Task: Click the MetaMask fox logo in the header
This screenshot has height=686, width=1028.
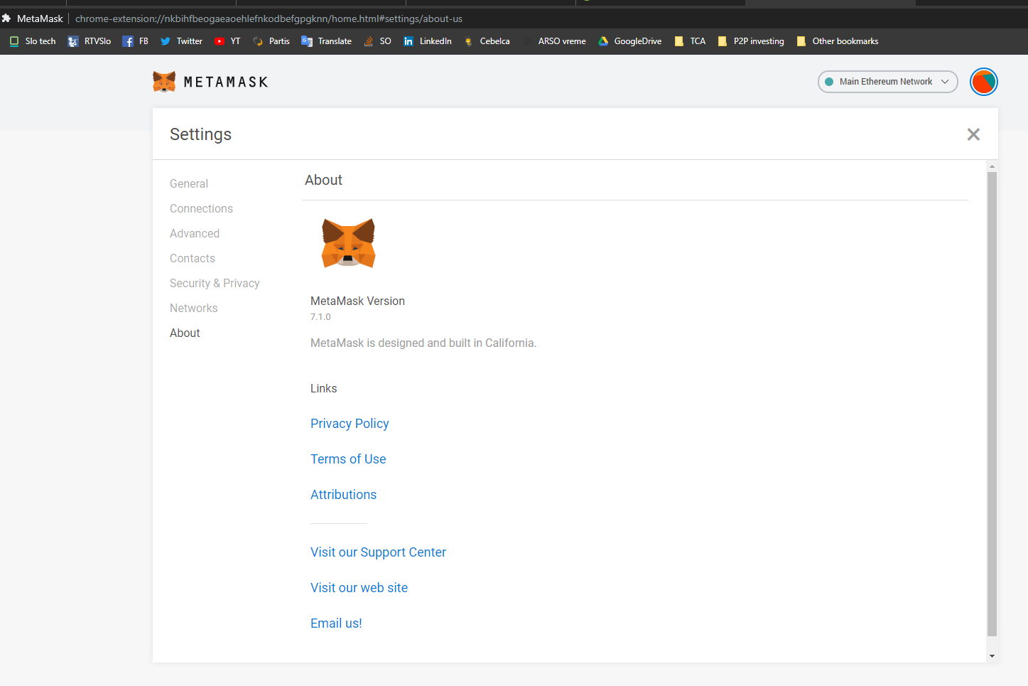Action: [164, 81]
